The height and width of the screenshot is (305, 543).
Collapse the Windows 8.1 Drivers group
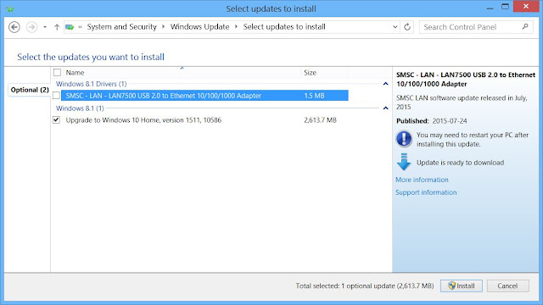[385, 84]
